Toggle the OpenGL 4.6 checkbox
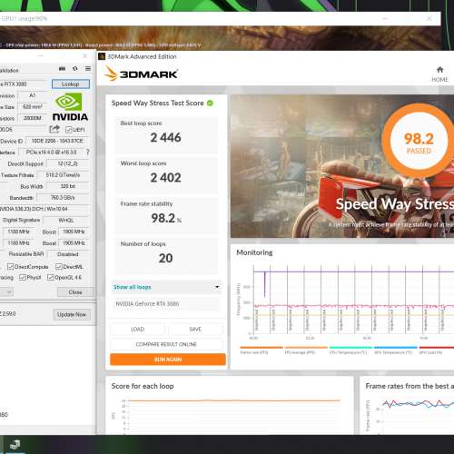The image size is (454, 454). click(51, 277)
